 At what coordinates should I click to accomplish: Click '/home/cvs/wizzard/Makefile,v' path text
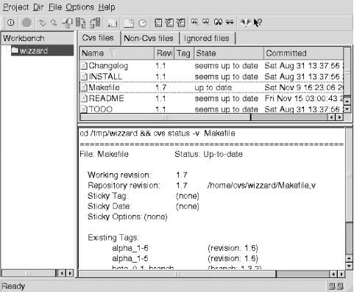click(261, 186)
